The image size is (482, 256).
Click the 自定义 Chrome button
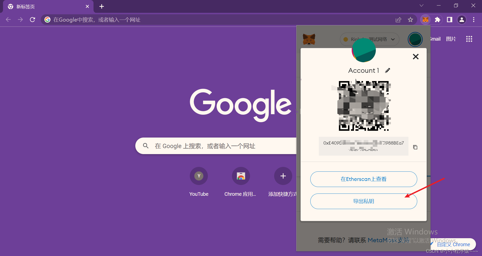[x=453, y=244]
